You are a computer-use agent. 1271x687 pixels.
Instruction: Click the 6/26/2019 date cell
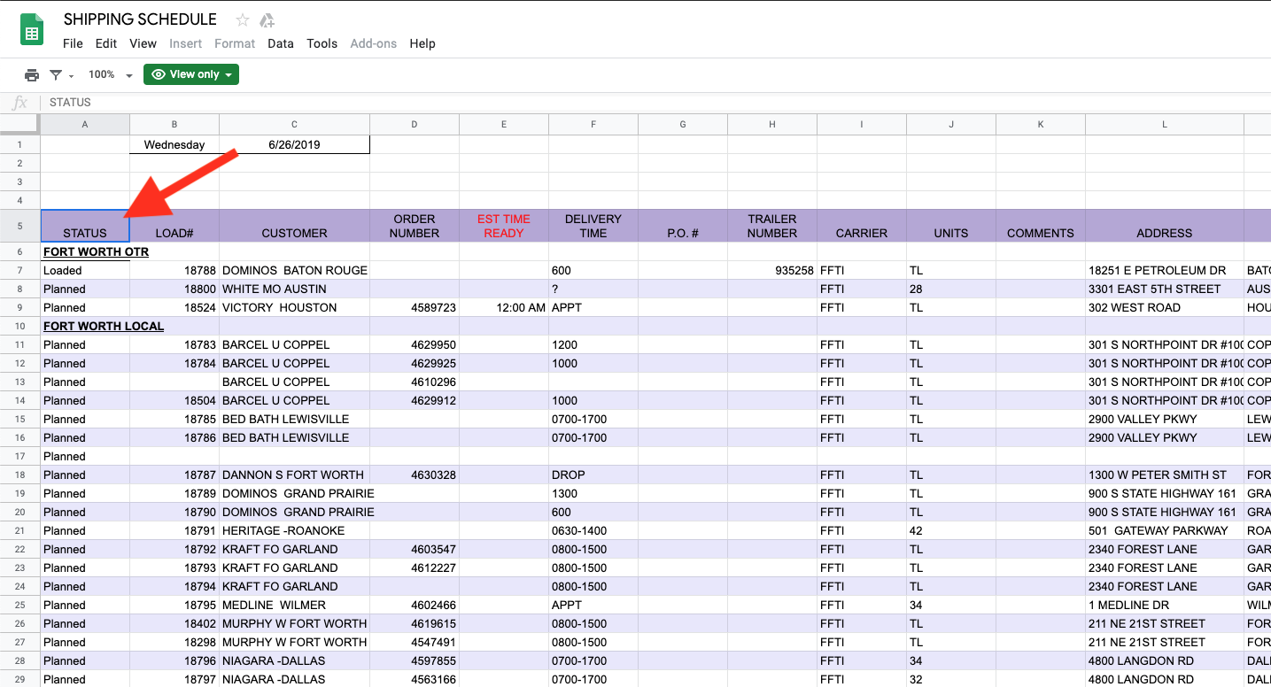click(294, 144)
